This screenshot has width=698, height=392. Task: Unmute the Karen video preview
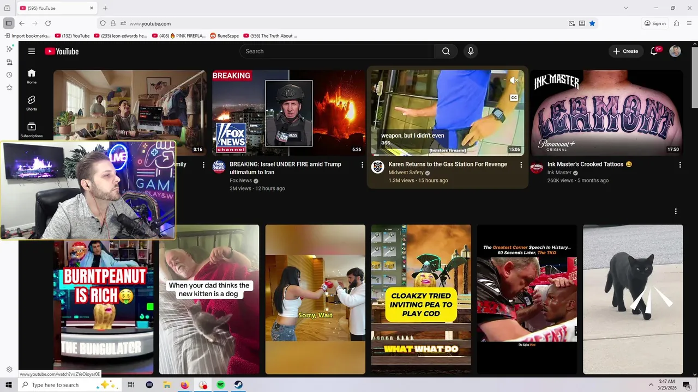click(514, 80)
